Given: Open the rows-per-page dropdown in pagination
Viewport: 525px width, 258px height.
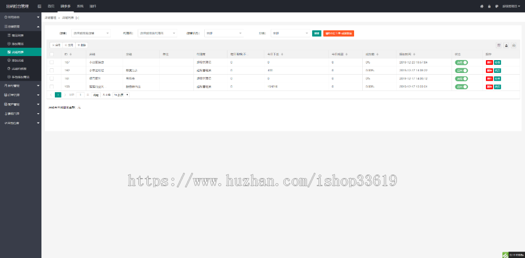Looking at the screenshot, I should 121,95.
